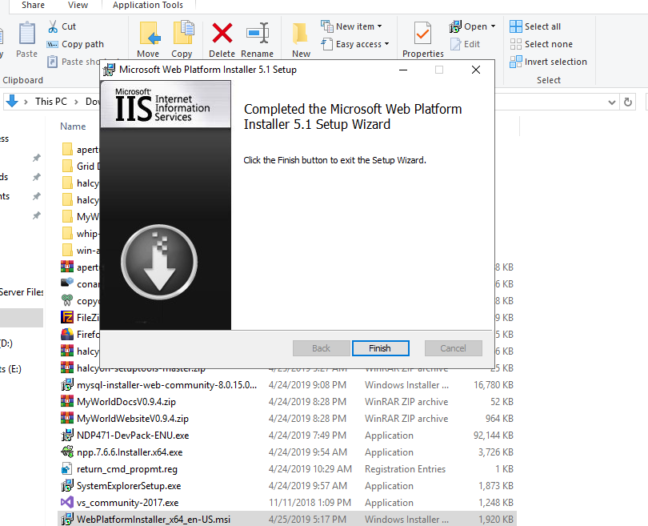The image size is (648, 526).
Task: Switch to the Share ribbon tab
Action: (33, 5)
